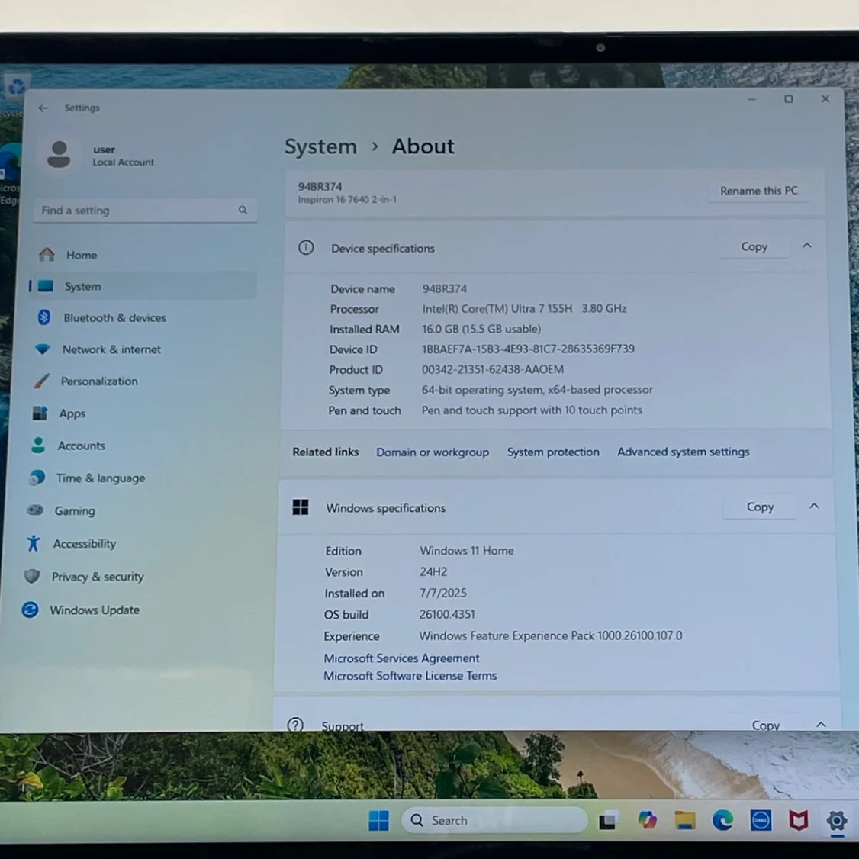The image size is (859, 859).
Task: Open the Dell app on taskbar
Action: (761, 820)
